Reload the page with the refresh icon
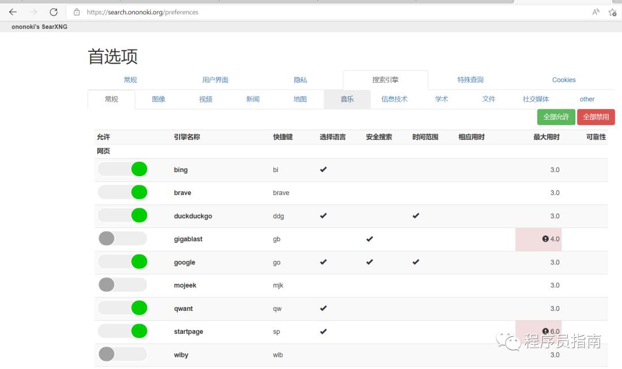Screen dimensions: 622x369 [54, 12]
